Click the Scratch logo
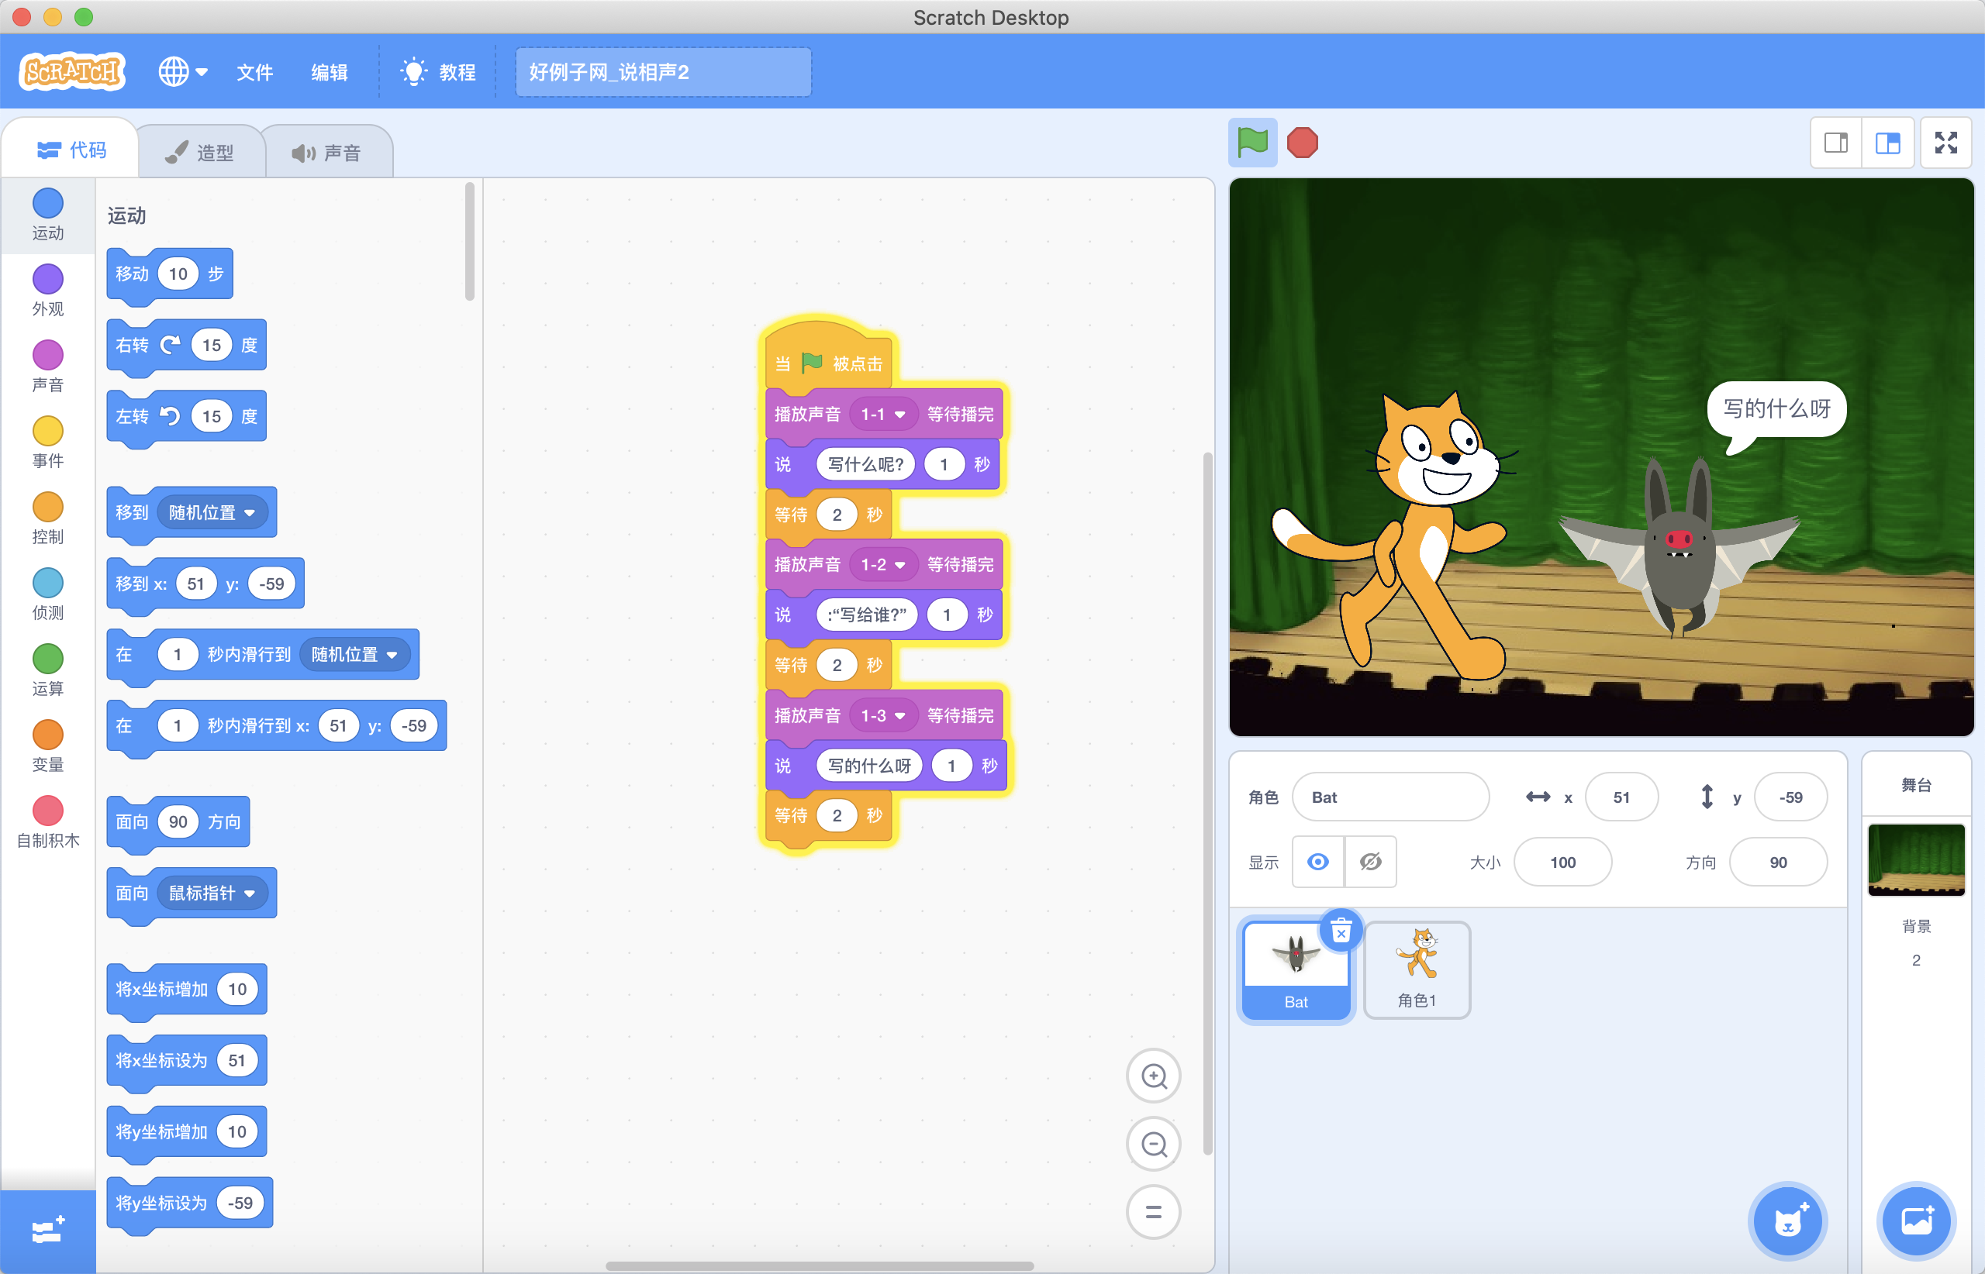Screen dimensions: 1985x1274 coord(73,72)
